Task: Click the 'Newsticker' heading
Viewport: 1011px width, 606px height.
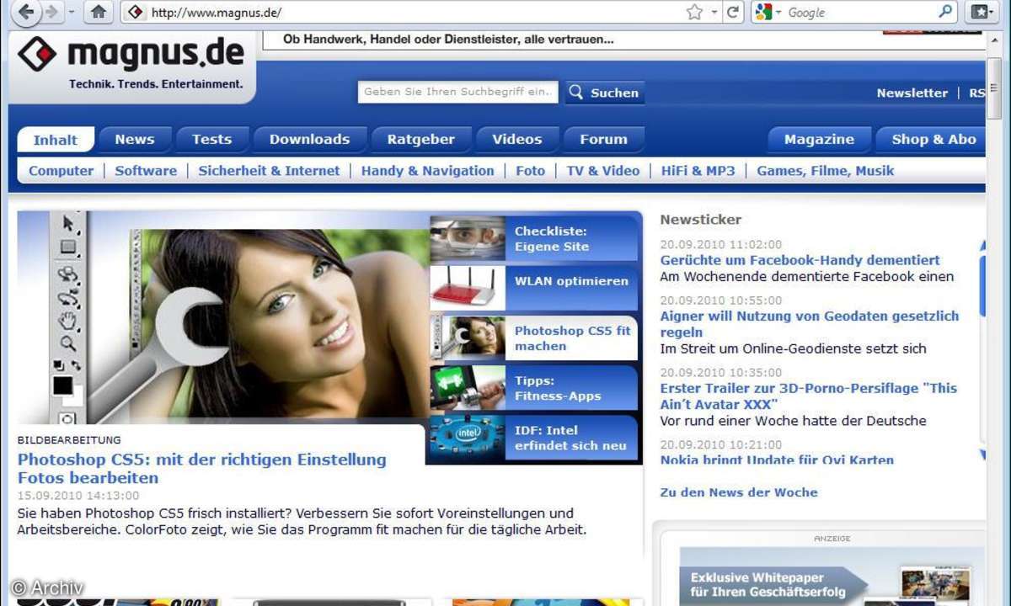Action: click(701, 220)
